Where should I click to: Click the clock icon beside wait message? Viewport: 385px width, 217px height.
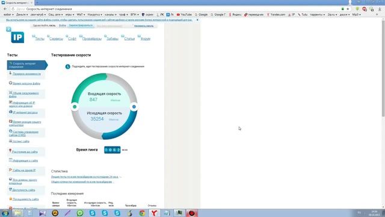[68, 67]
